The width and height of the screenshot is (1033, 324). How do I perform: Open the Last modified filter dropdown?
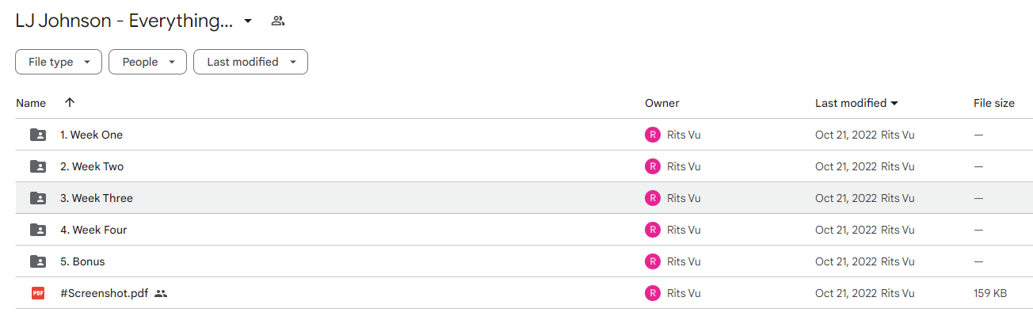click(250, 62)
